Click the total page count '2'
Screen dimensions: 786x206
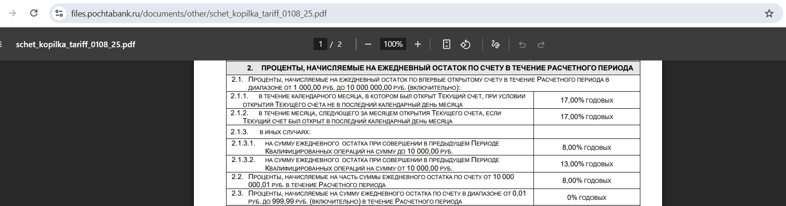pyautogui.click(x=339, y=44)
